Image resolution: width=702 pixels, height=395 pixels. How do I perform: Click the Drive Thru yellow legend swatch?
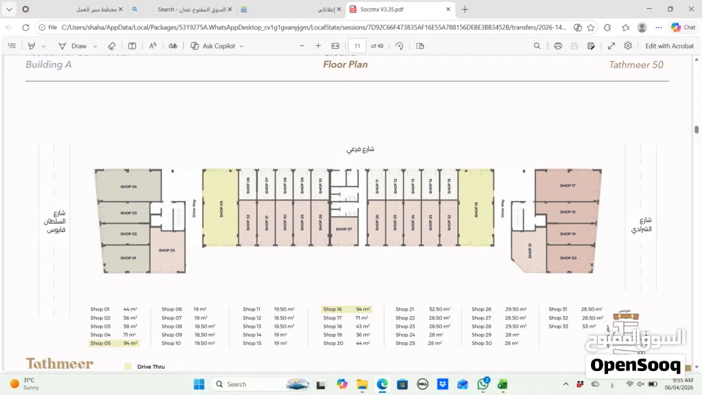(x=128, y=366)
